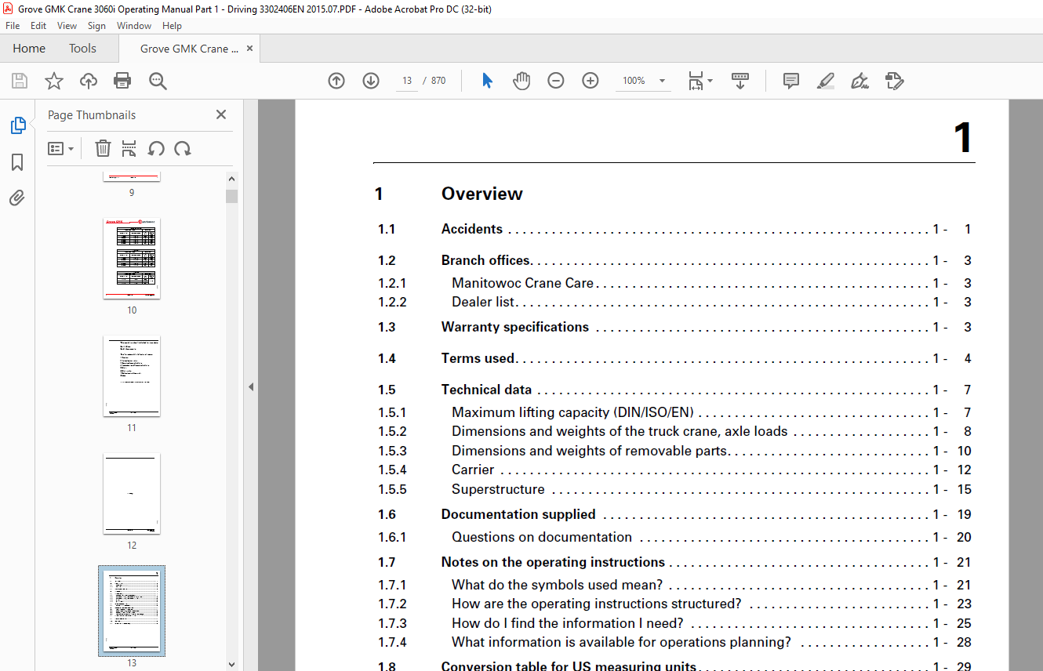The image size is (1043, 671).
Task: Switch to the Home tab
Action: pyautogui.click(x=29, y=49)
